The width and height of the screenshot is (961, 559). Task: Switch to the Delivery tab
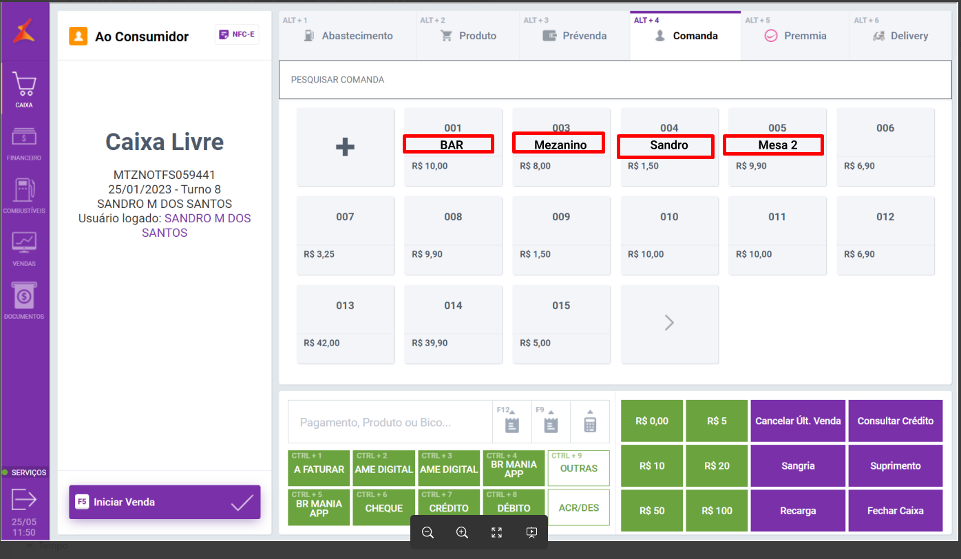[900, 36]
